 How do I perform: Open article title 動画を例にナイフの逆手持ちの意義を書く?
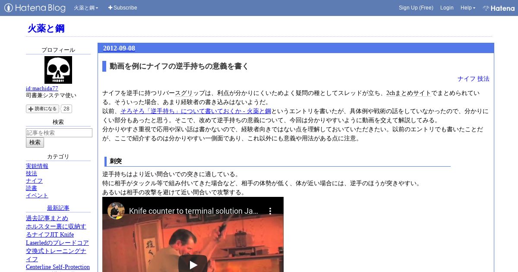179,66
